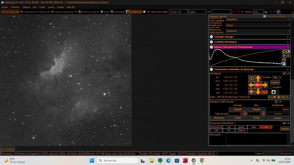Reset the histogram stretch with circular arrow icon

coord(284,60)
